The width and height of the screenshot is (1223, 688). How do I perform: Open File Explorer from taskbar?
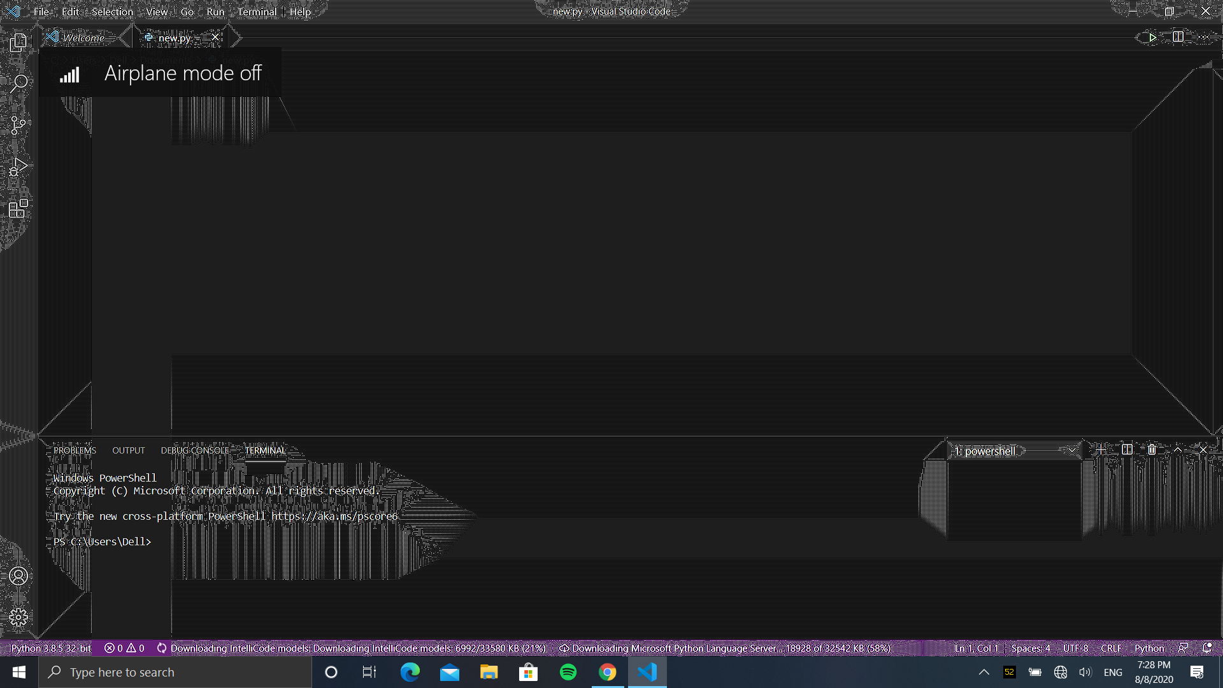pos(489,672)
